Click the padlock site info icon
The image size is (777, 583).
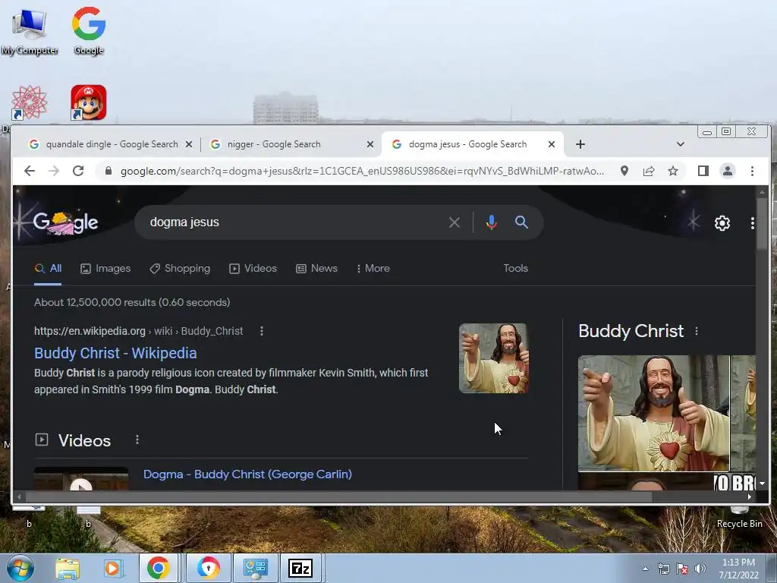click(109, 171)
